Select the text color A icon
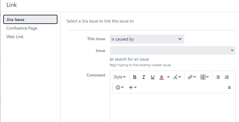239x122 pixels. click(x=162, y=77)
